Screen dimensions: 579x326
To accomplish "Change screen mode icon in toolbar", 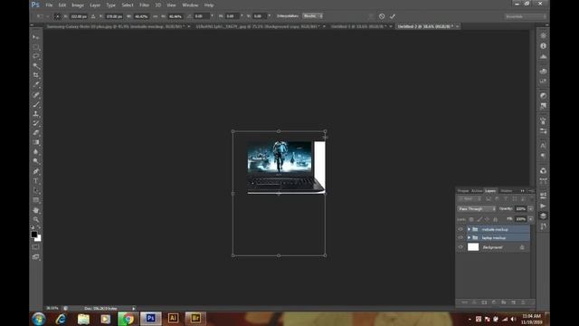I will point(36,257).
